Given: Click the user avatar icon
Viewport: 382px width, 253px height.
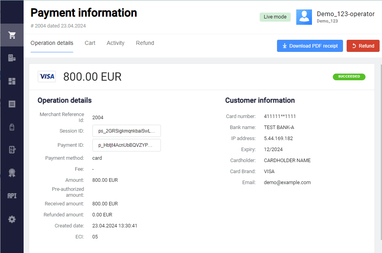Looking at the screenshot, I should 304,17.
